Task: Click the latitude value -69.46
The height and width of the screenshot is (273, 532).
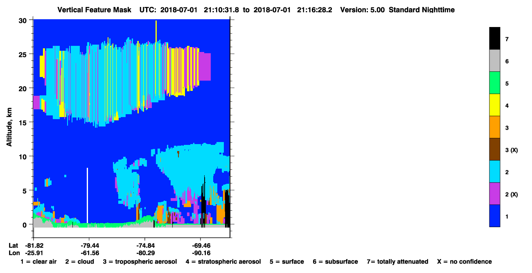Action: pyautogui.click(x=201, y=246)
